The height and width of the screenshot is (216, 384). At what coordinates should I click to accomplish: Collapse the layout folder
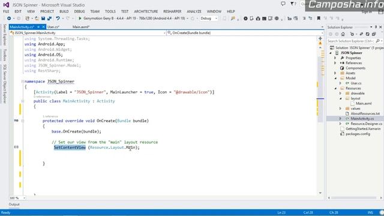341,98
